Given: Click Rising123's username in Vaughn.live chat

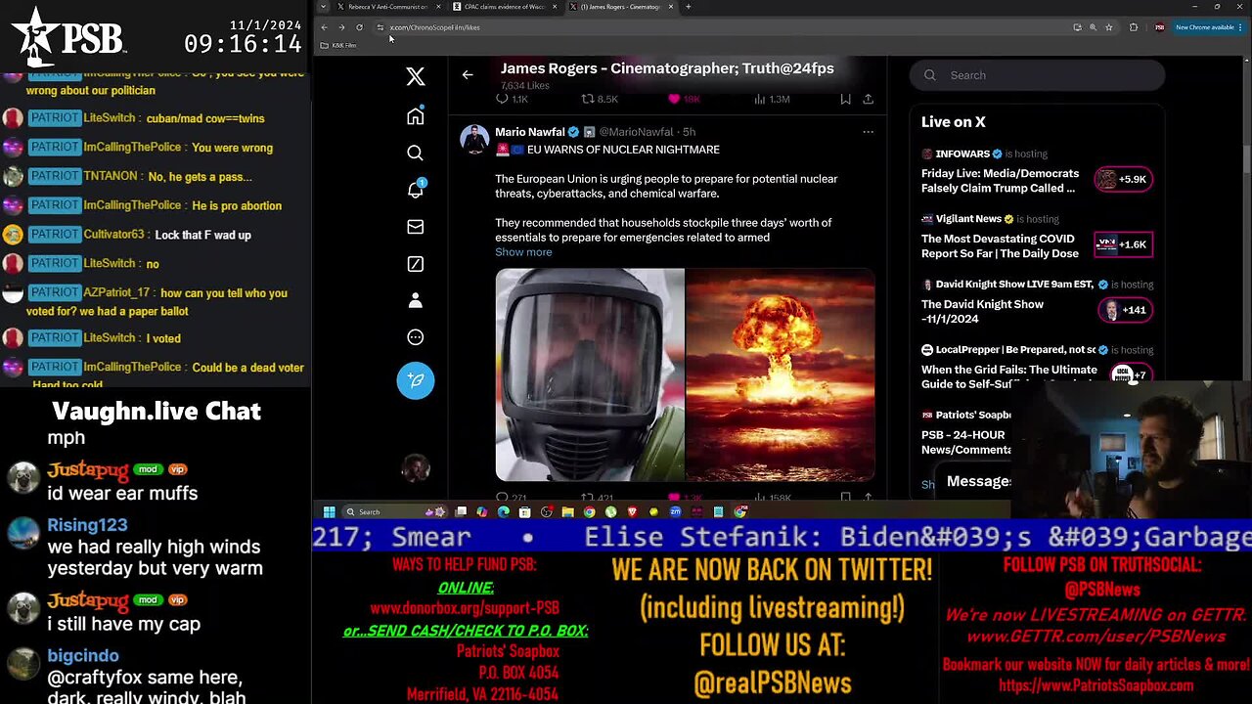Looking at the screenshot, I should [87, 525].
